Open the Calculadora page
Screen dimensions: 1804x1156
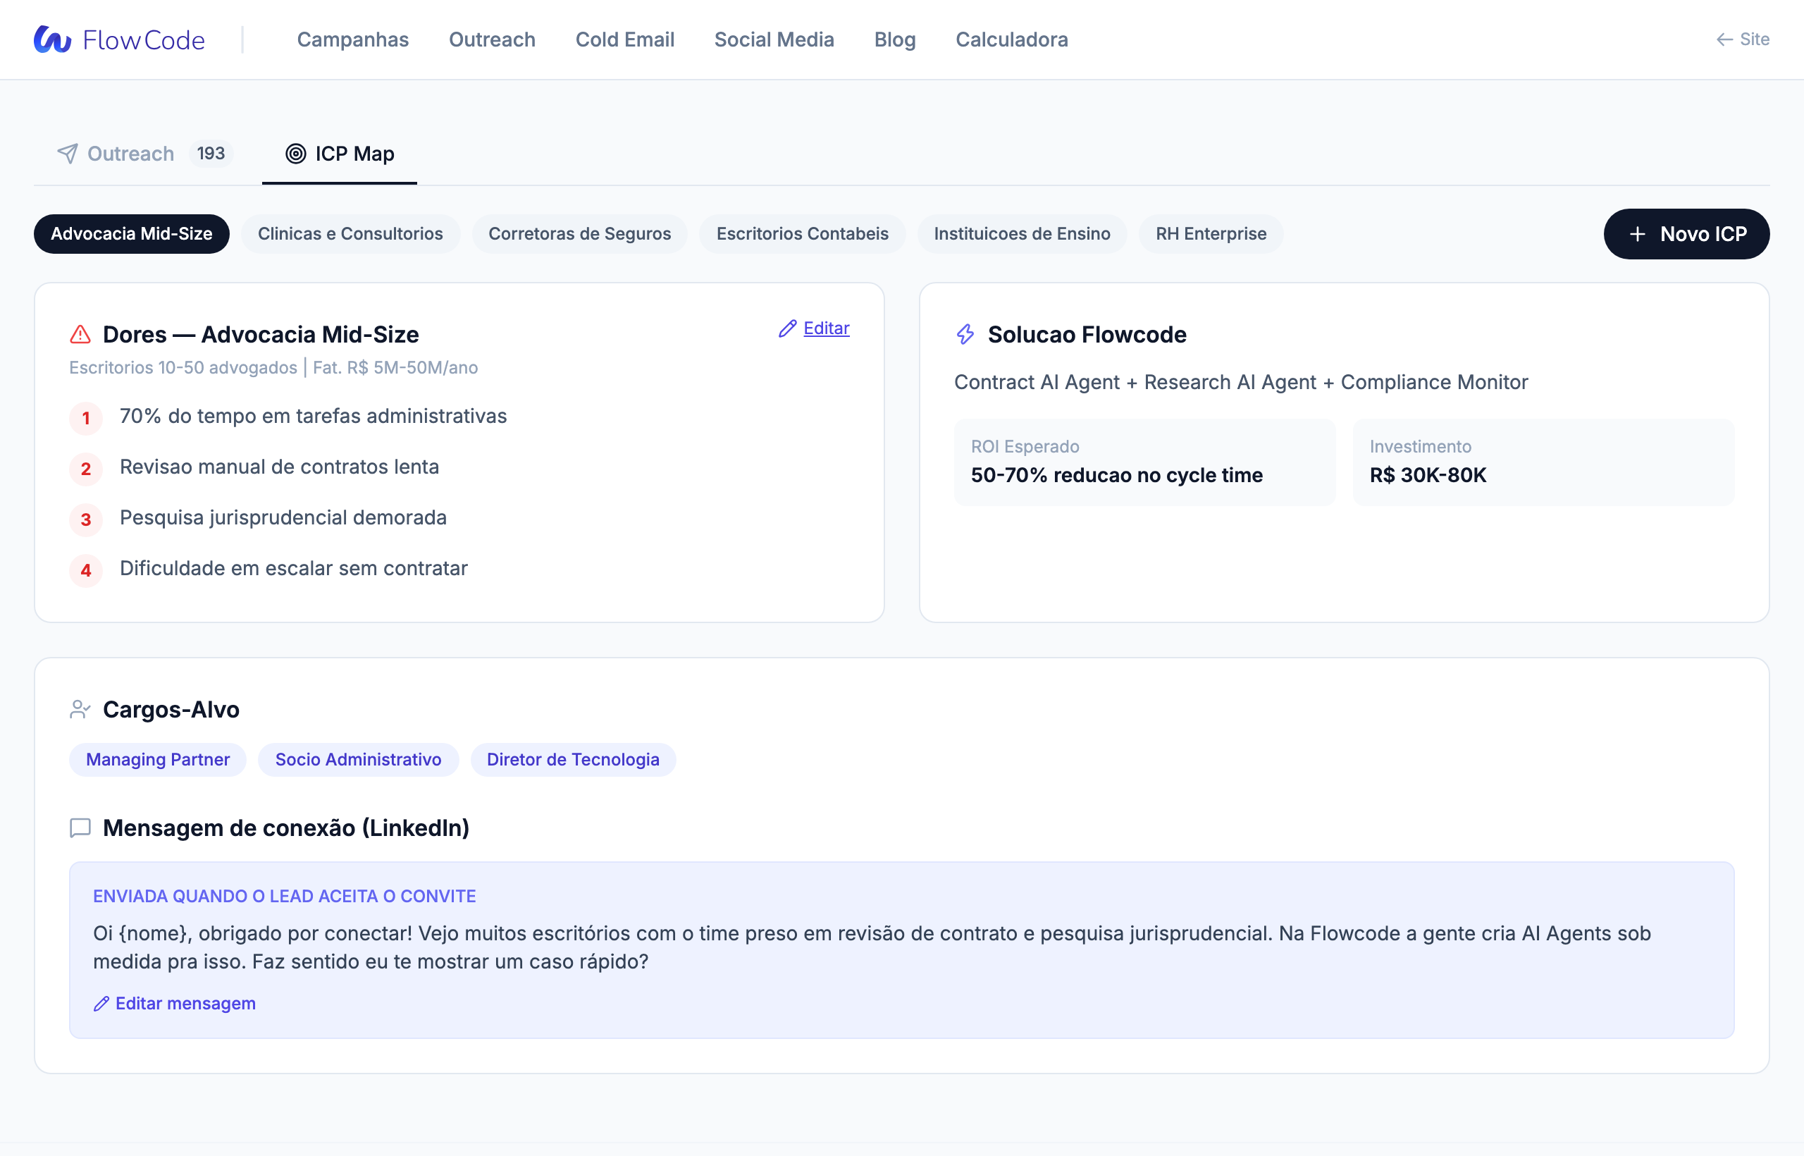[x=1011, y=39]
